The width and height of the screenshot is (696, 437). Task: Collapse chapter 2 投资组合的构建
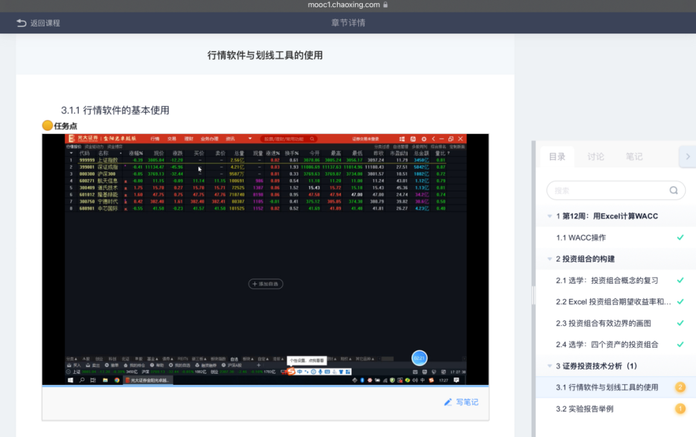(550, 259)
